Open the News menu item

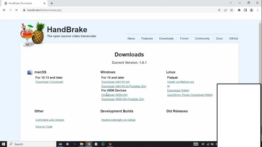tap(131, 39)
